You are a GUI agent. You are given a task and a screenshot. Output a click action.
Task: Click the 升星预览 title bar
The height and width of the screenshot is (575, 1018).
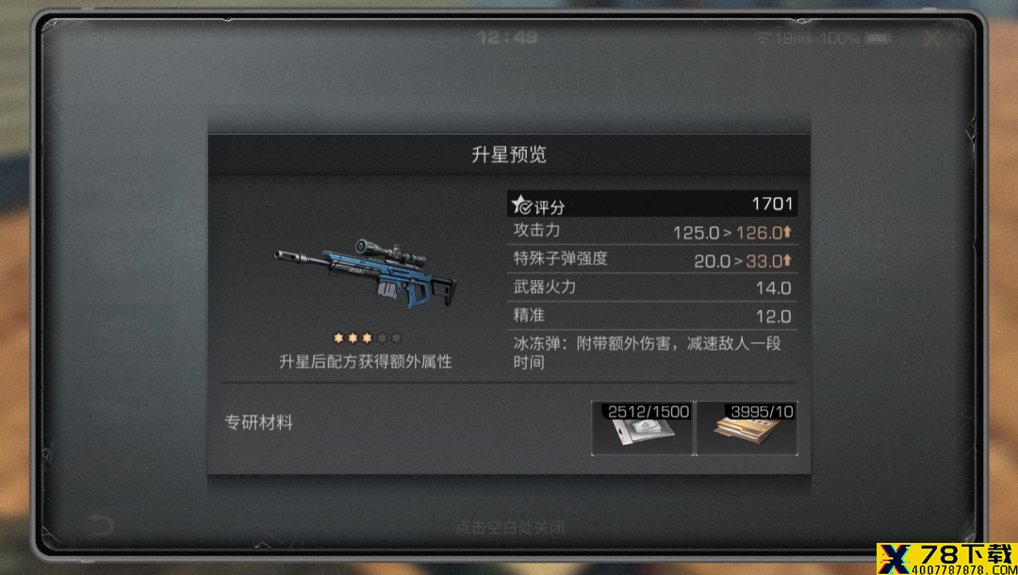pyautogui.click(x=509, y=155)
